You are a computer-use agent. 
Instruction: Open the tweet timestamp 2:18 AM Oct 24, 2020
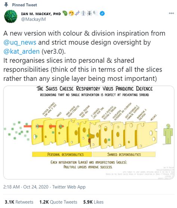26,187
